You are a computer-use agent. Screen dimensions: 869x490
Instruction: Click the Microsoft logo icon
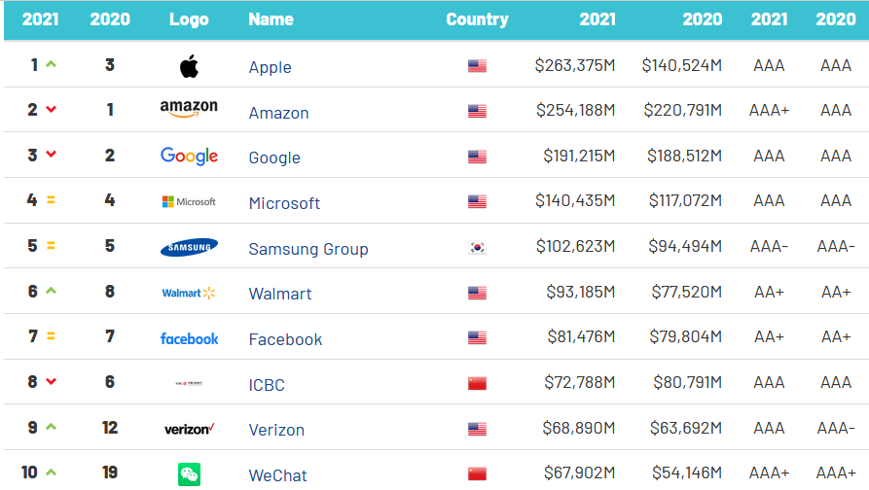tap(189, 202)
